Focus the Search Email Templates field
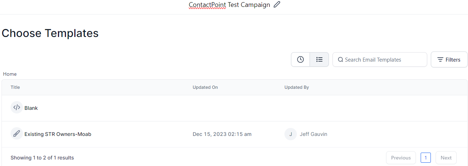This screenshot has height=166, width=468. point(380,59)
